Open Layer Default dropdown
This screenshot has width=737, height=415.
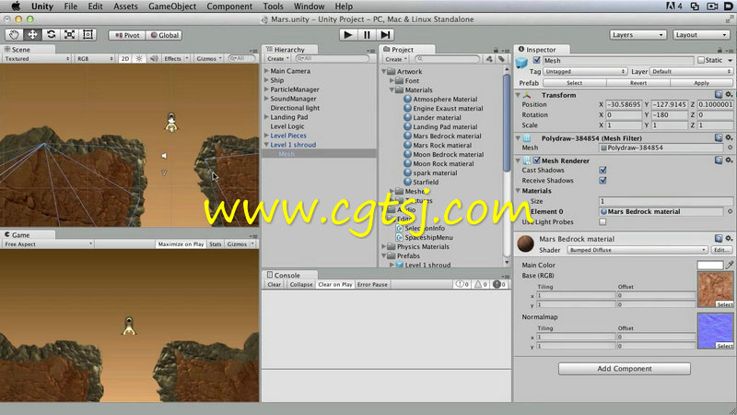click(x=692, y=72)
